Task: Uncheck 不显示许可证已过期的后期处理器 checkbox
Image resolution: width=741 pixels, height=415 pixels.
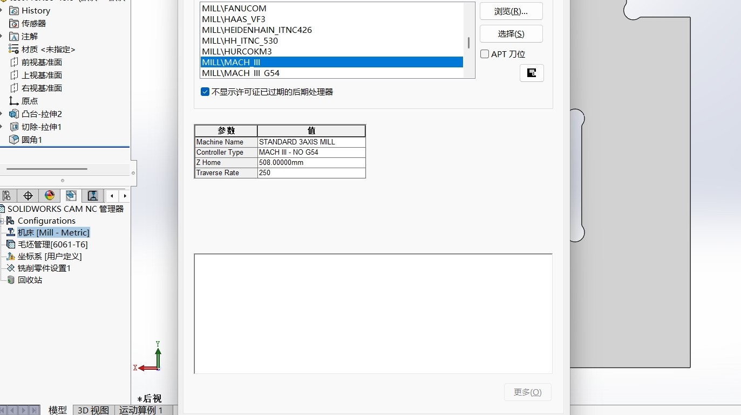Action: (x=205, y=92)
